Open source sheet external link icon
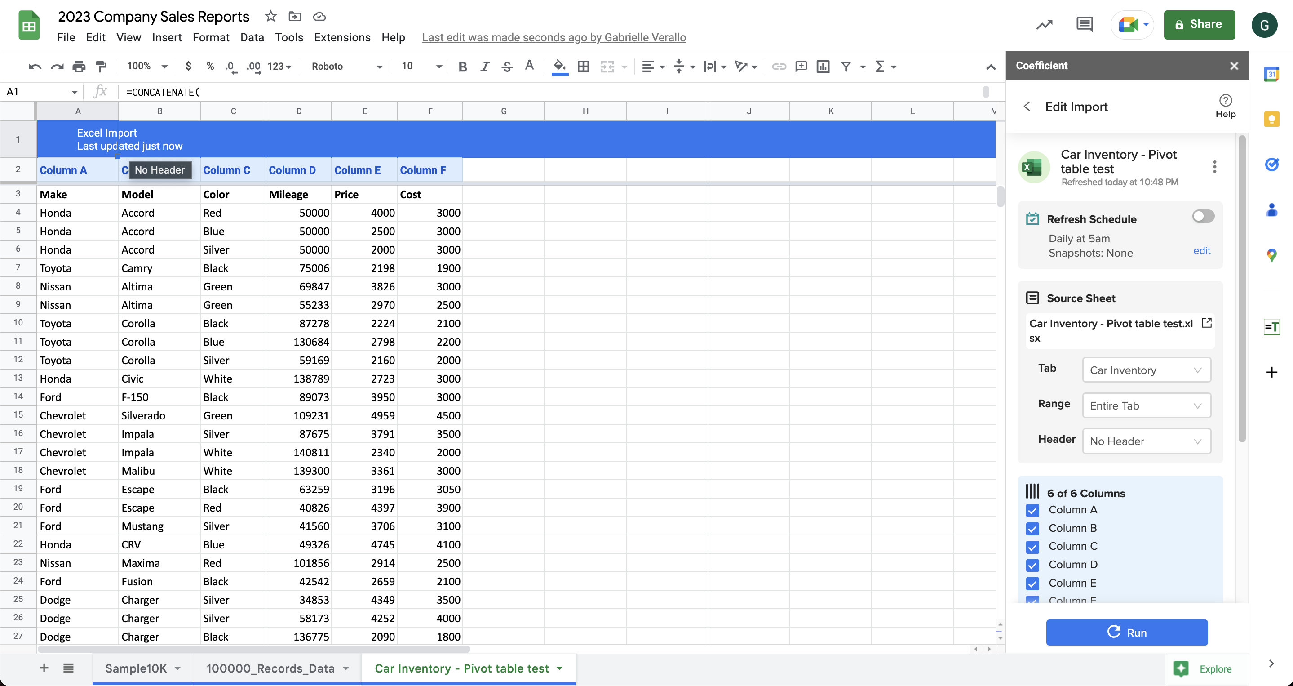The image size is (1293, 686). (x=1207, y=323)
